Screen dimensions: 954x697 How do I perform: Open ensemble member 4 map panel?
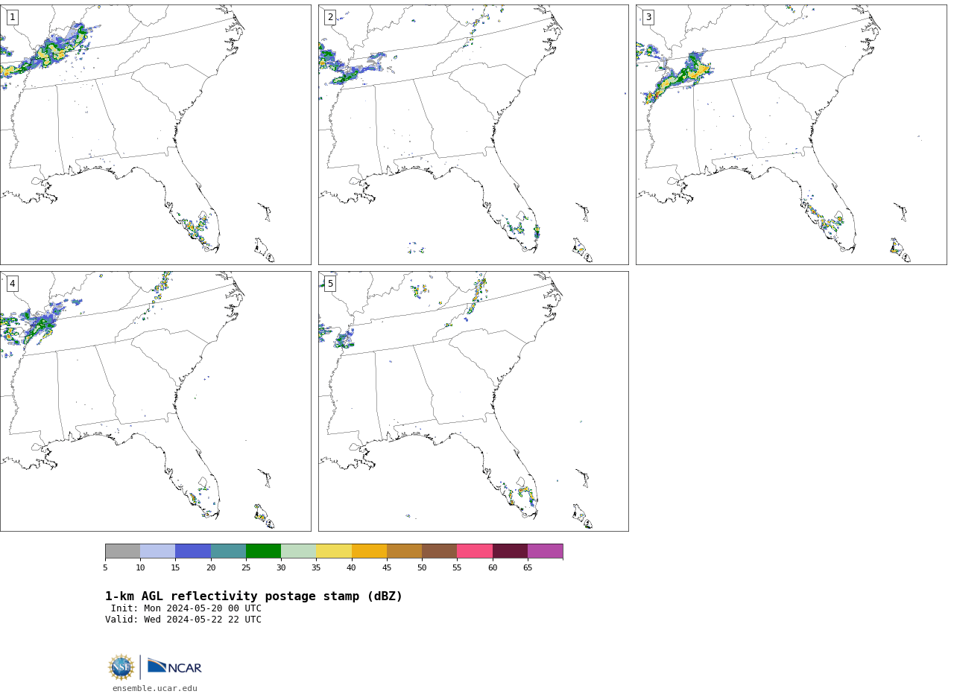[155, 401]
